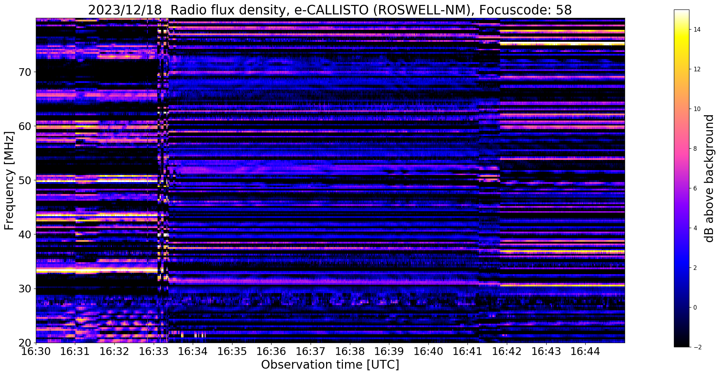Click the colorbar tick label 12

pos(696,69)
